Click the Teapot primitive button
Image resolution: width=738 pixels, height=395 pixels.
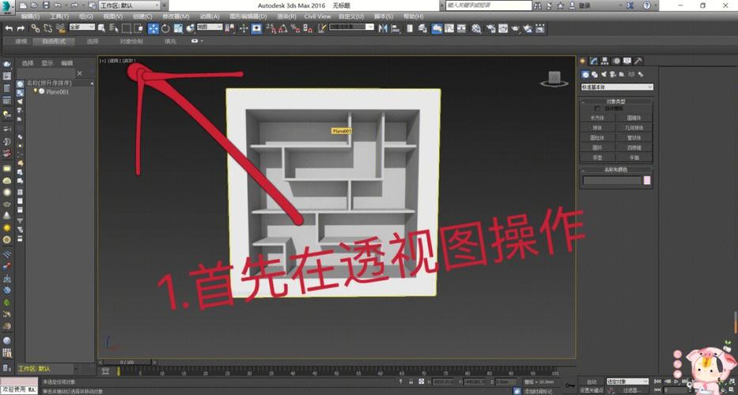coord(597,157)
